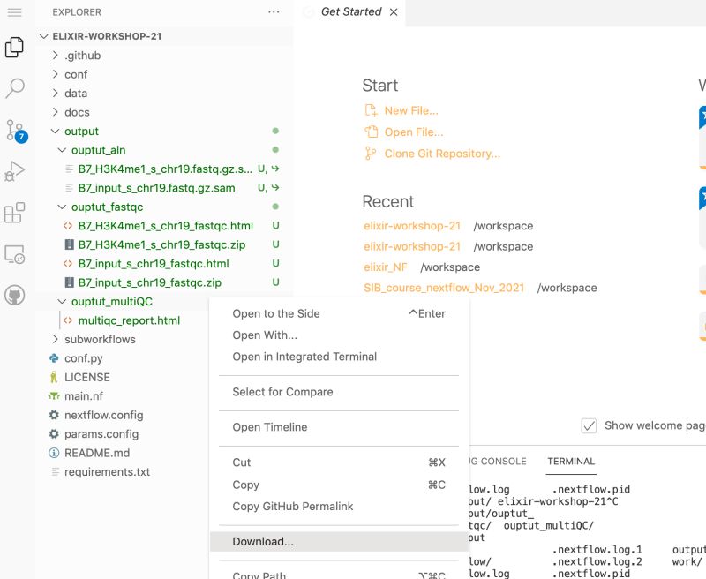Click the Open File... link
The image size is (706, 579).
(414, 132)
